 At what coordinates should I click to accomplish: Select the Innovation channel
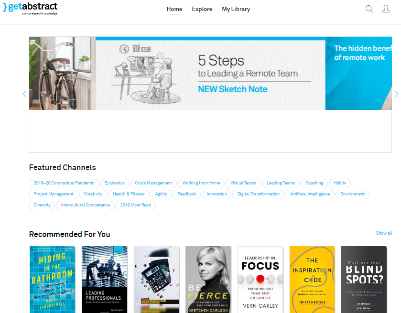[217, 194]
